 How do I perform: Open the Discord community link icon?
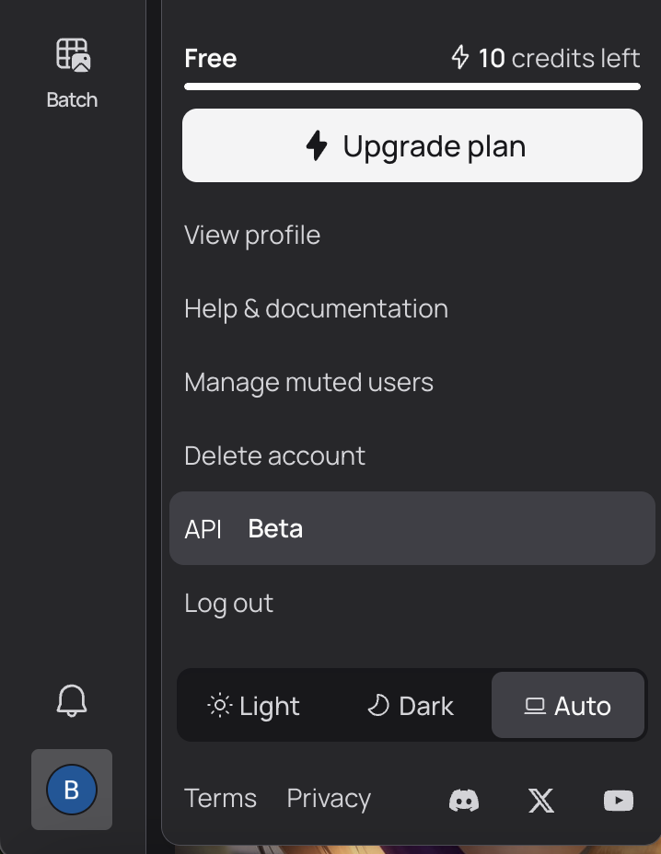coord(464,800)
